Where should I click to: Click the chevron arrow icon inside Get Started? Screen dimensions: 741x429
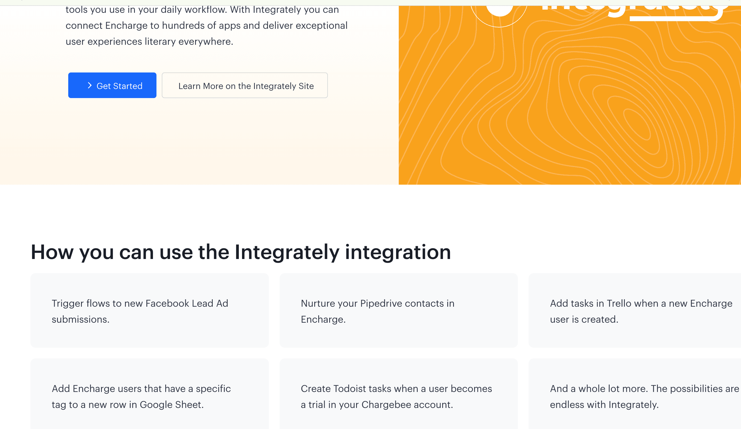tap(90, 85)
